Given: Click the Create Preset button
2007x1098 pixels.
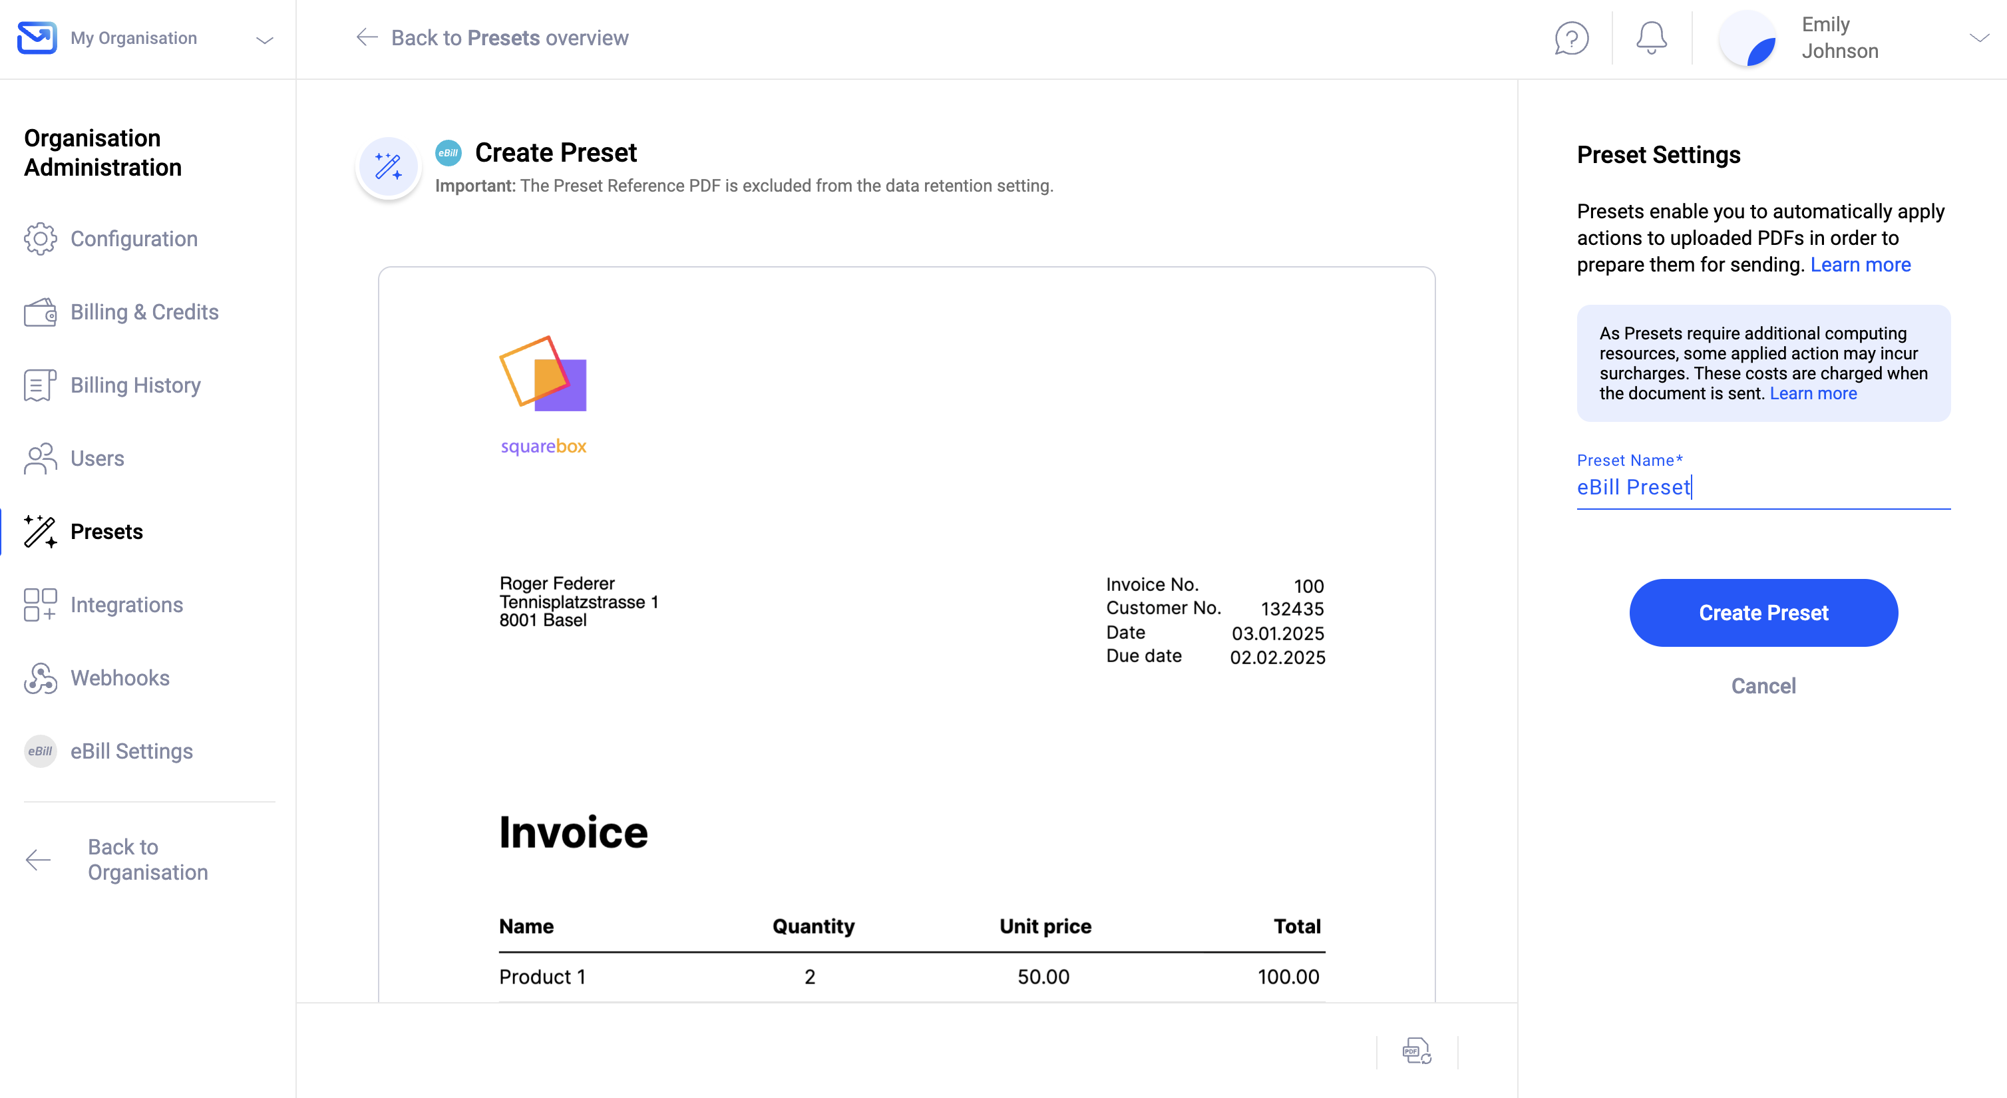Looking at the screenshot, I should pyautogui.click(x=1763, y=612).
